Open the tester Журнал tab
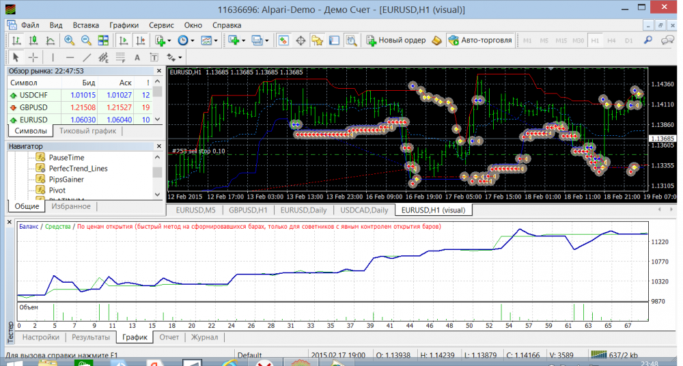Screen dimensions: 683x366 [x=204, y=337]
